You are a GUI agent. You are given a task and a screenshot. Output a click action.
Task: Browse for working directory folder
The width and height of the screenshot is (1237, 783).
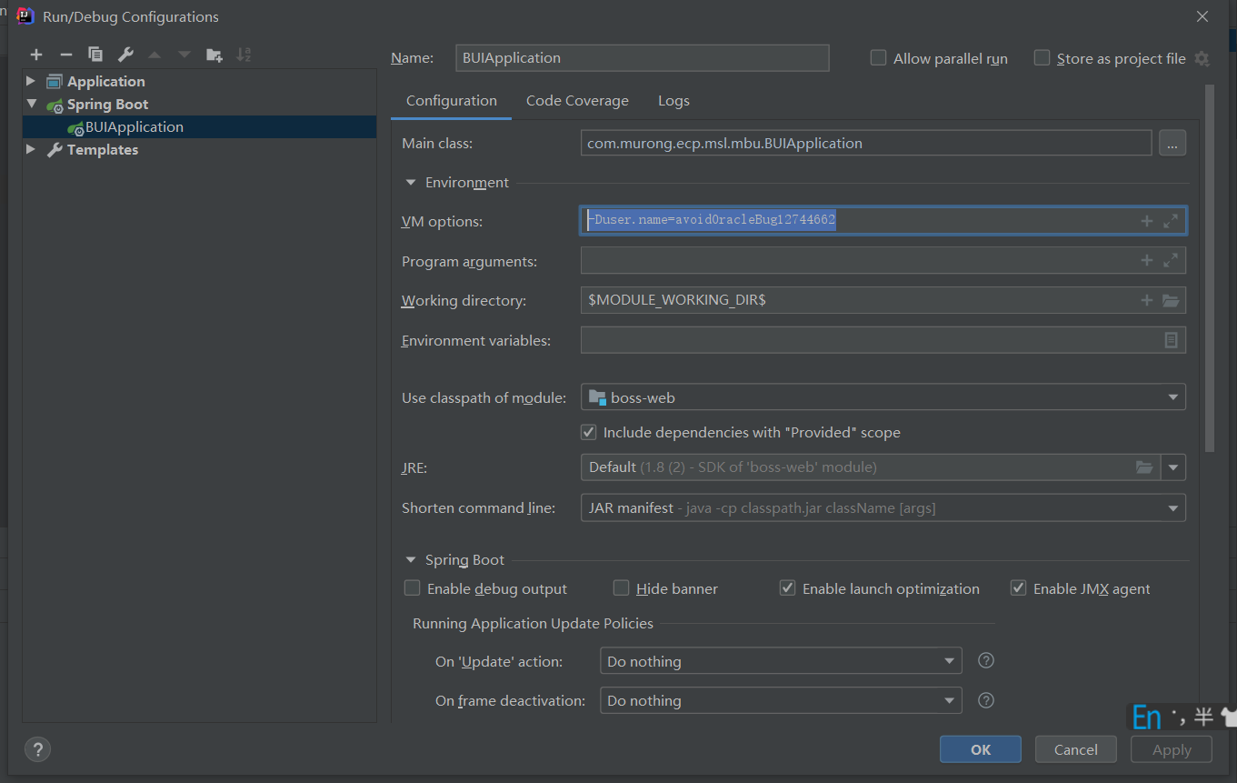1171,300
